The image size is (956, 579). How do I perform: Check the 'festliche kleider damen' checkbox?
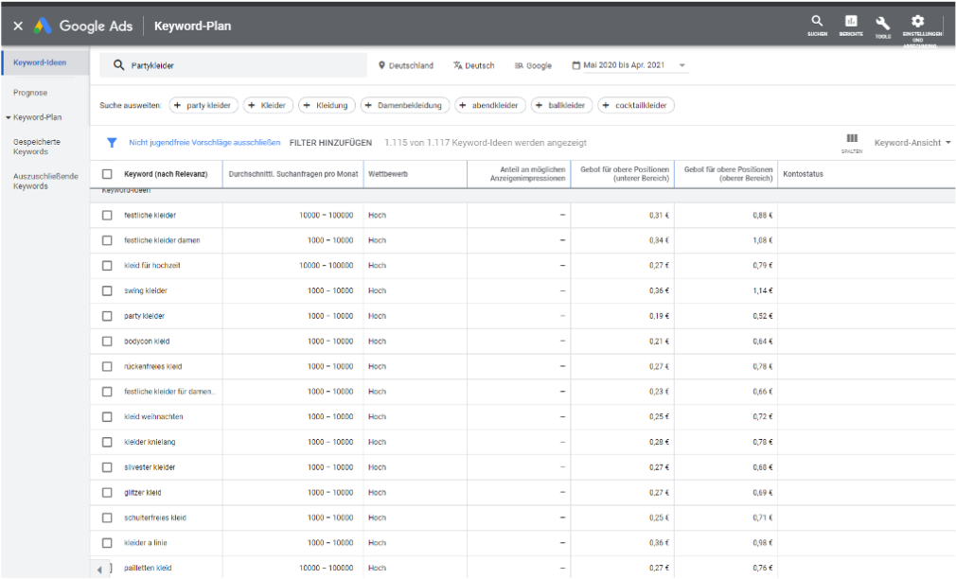click(x=107, y=240)
